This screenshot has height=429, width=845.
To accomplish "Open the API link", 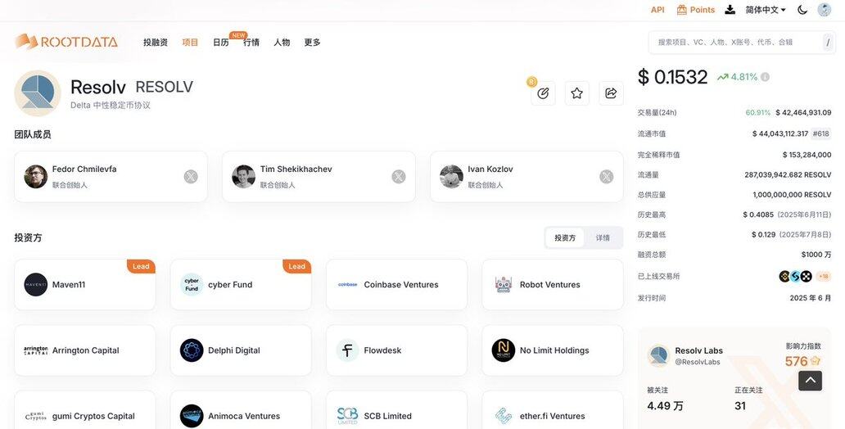I will tap(657, 10).
